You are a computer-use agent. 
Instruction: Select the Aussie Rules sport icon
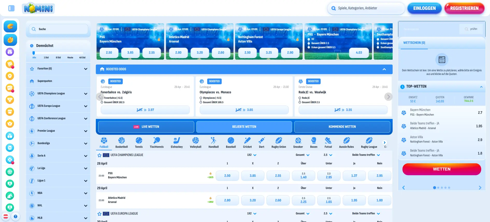[347, 142]
